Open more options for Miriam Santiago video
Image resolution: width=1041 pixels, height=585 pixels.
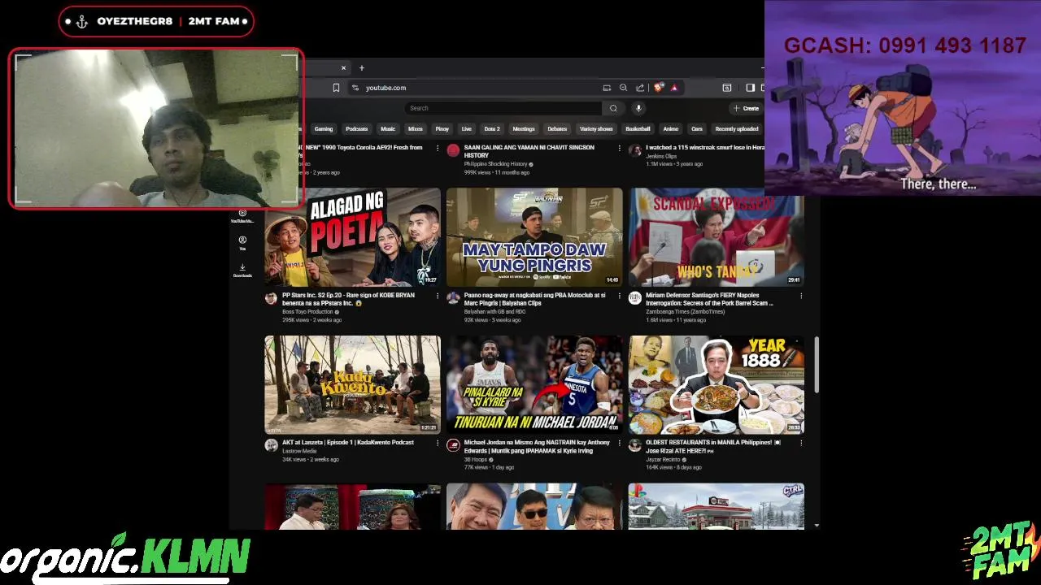(x=801, y=296)
